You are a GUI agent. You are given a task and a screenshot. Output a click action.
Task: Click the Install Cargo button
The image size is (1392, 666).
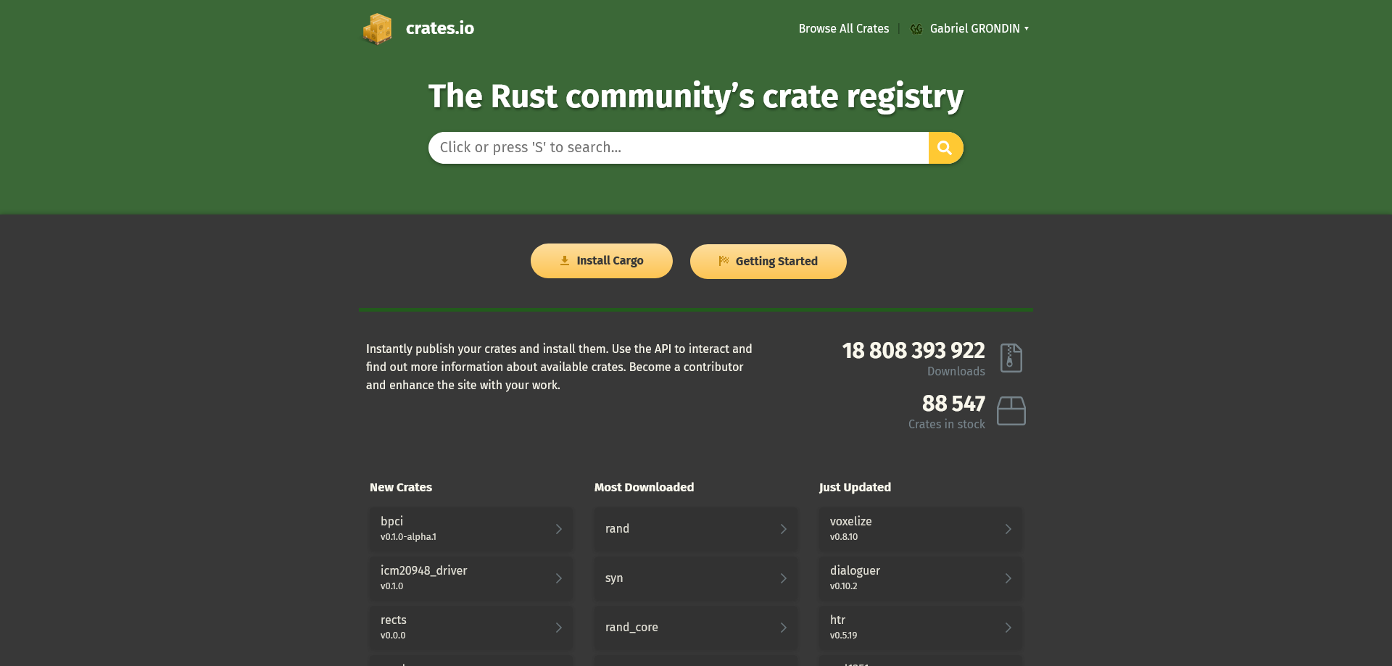point(601,260)
